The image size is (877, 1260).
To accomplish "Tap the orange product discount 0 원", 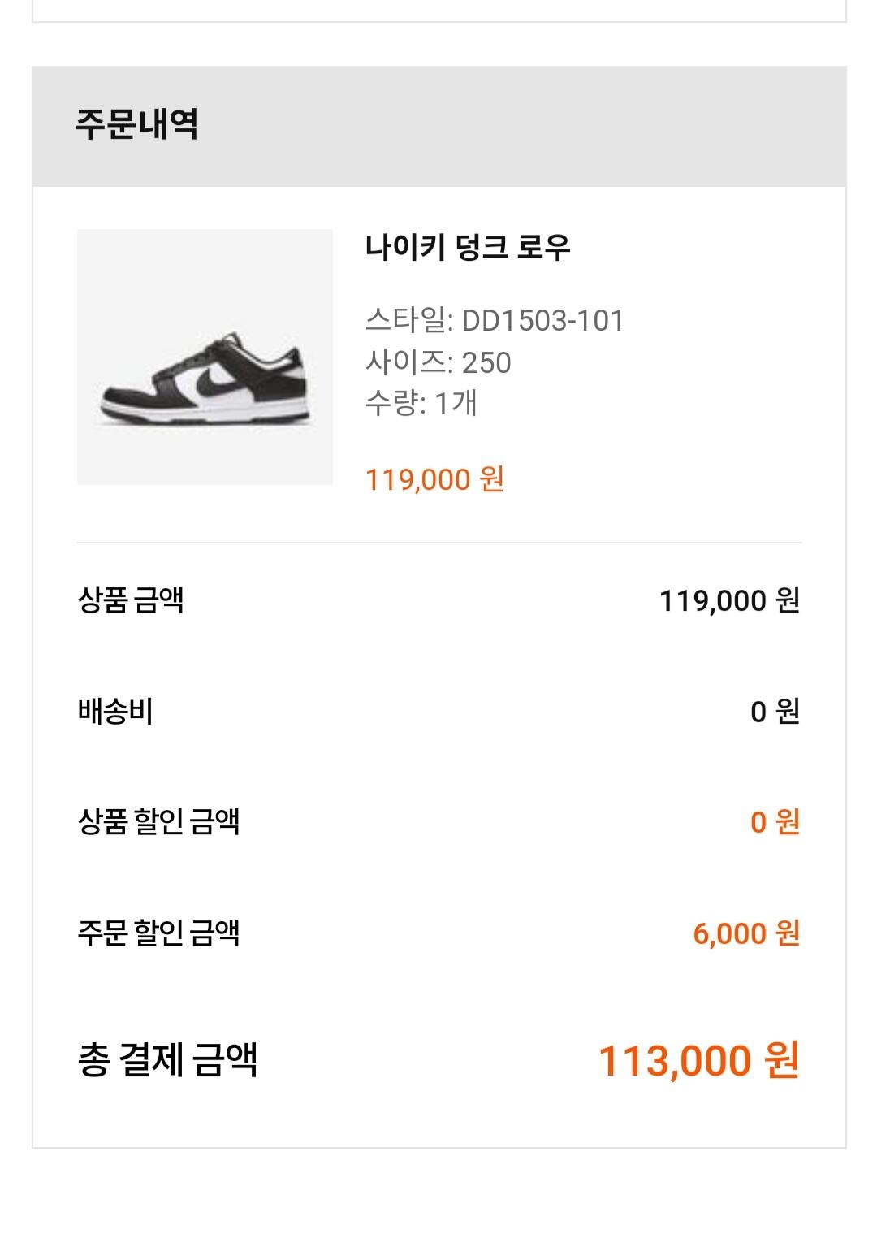I will pyautogui.click(x=775, y=822).
